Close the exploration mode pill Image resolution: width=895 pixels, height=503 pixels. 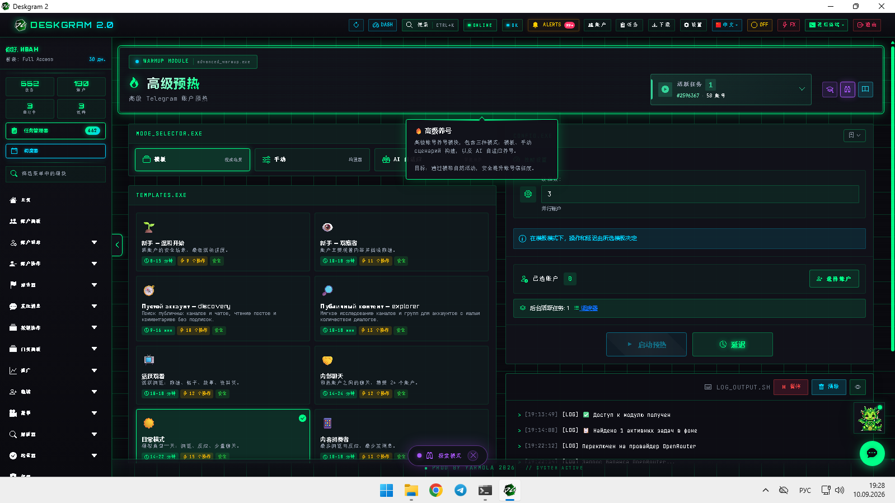(474, 455)
